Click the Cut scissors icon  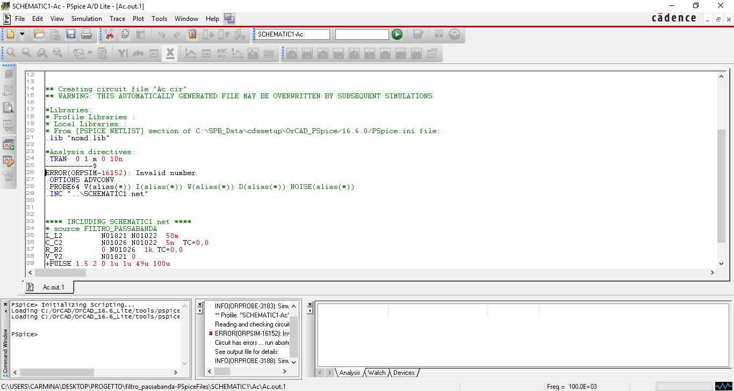109,34
